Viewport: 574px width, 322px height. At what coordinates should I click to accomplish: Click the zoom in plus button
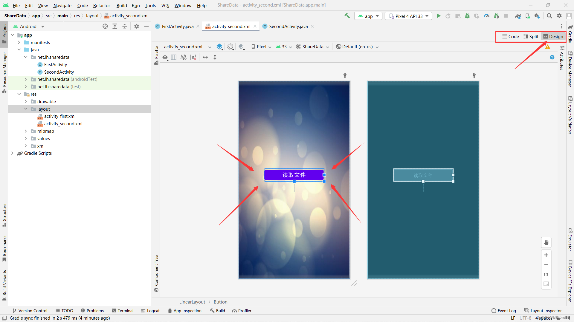point(546,255)
